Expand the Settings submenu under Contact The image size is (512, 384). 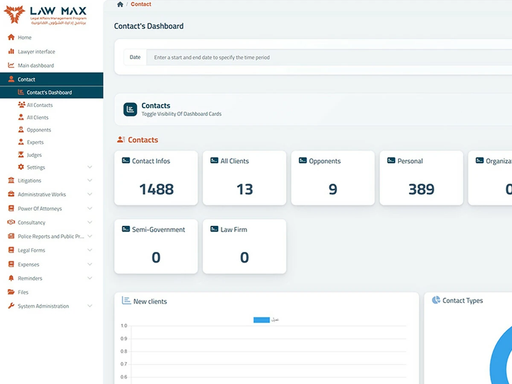[90, 167]
